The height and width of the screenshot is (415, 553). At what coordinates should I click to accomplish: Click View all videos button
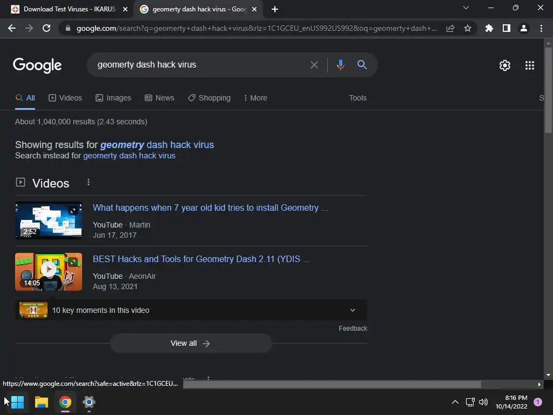point(191,343)
